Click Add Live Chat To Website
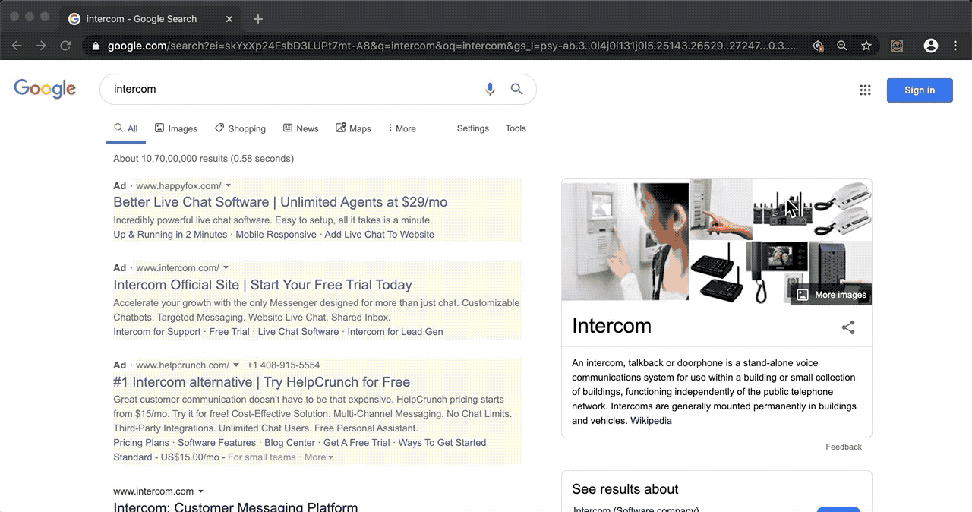The width and height of the screenshot is (972, 512). [380, 235]
